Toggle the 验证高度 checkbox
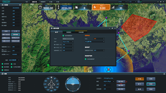The height and width of the screenshot is (93, 166). point(3,67)
